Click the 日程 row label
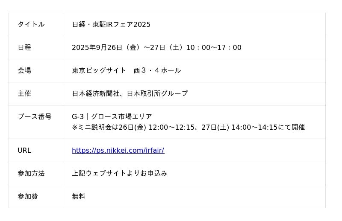 point(24,48)
